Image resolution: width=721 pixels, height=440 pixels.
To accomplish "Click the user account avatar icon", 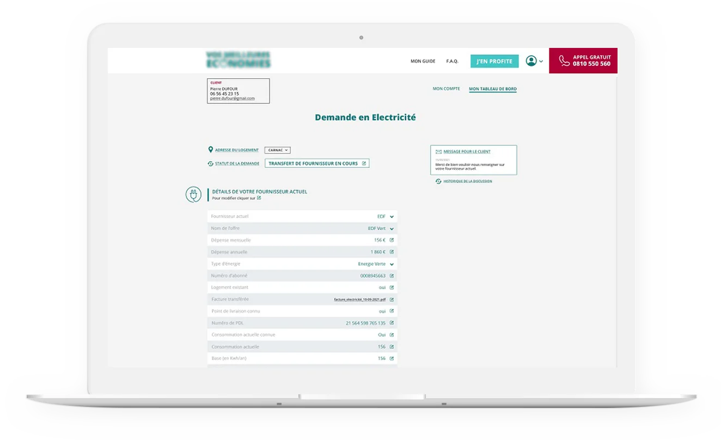I will point(531,61).
